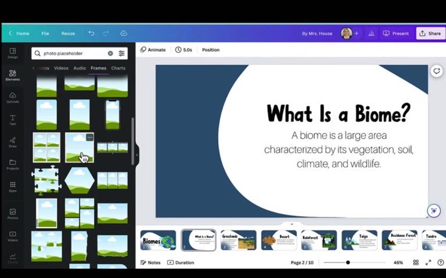Click the Position button

(x=211, y=50)
